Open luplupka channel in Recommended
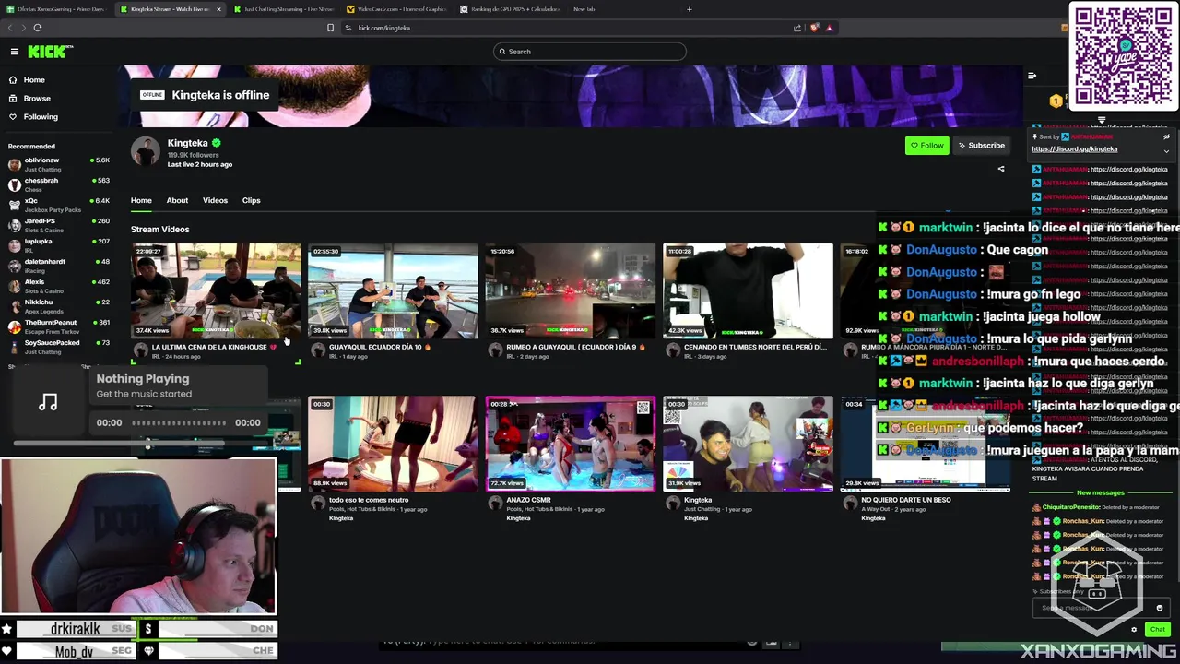This screenshot has width=1180, height=664. [58, 245]
